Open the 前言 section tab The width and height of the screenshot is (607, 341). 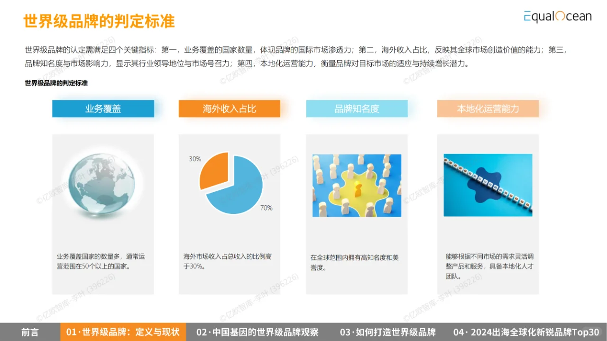30,332
